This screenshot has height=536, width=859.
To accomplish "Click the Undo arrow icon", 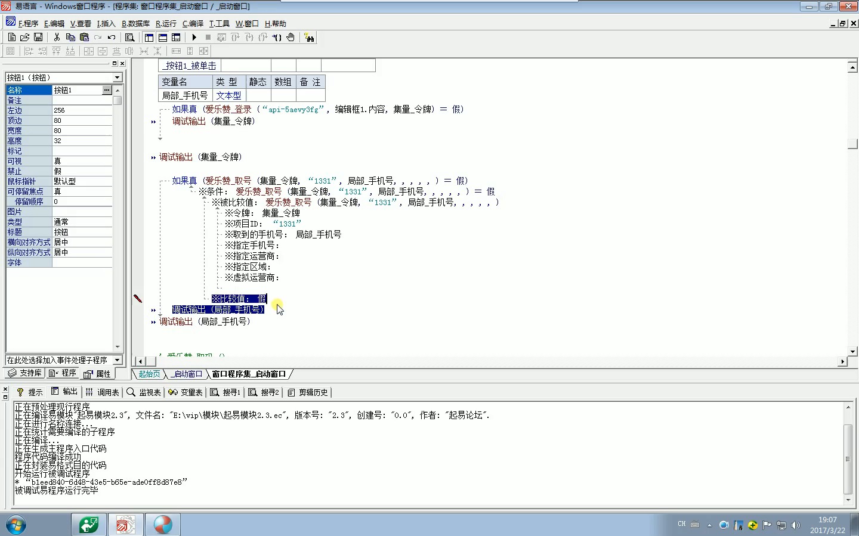I will click(x=112, y=37).
